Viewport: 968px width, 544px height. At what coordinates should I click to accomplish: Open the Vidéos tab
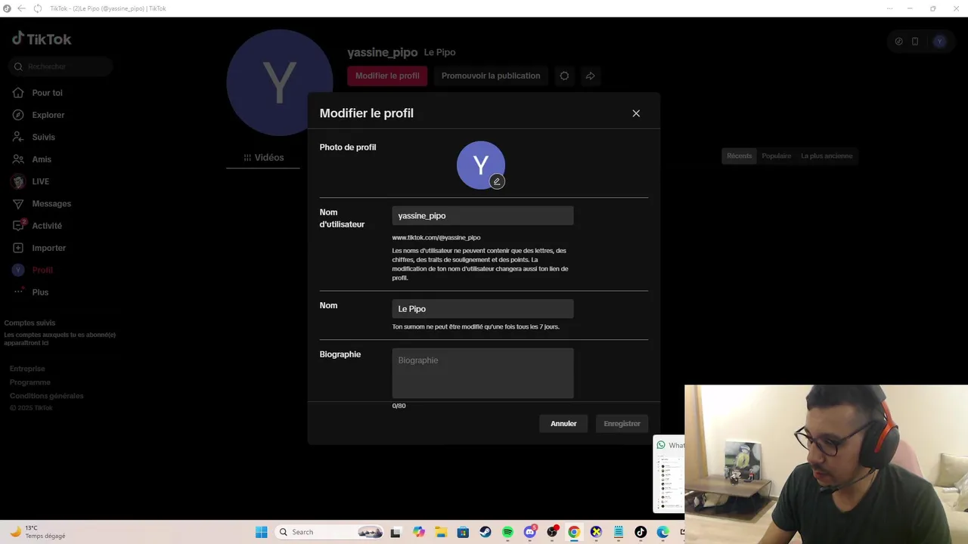click(x=264, y=157)
